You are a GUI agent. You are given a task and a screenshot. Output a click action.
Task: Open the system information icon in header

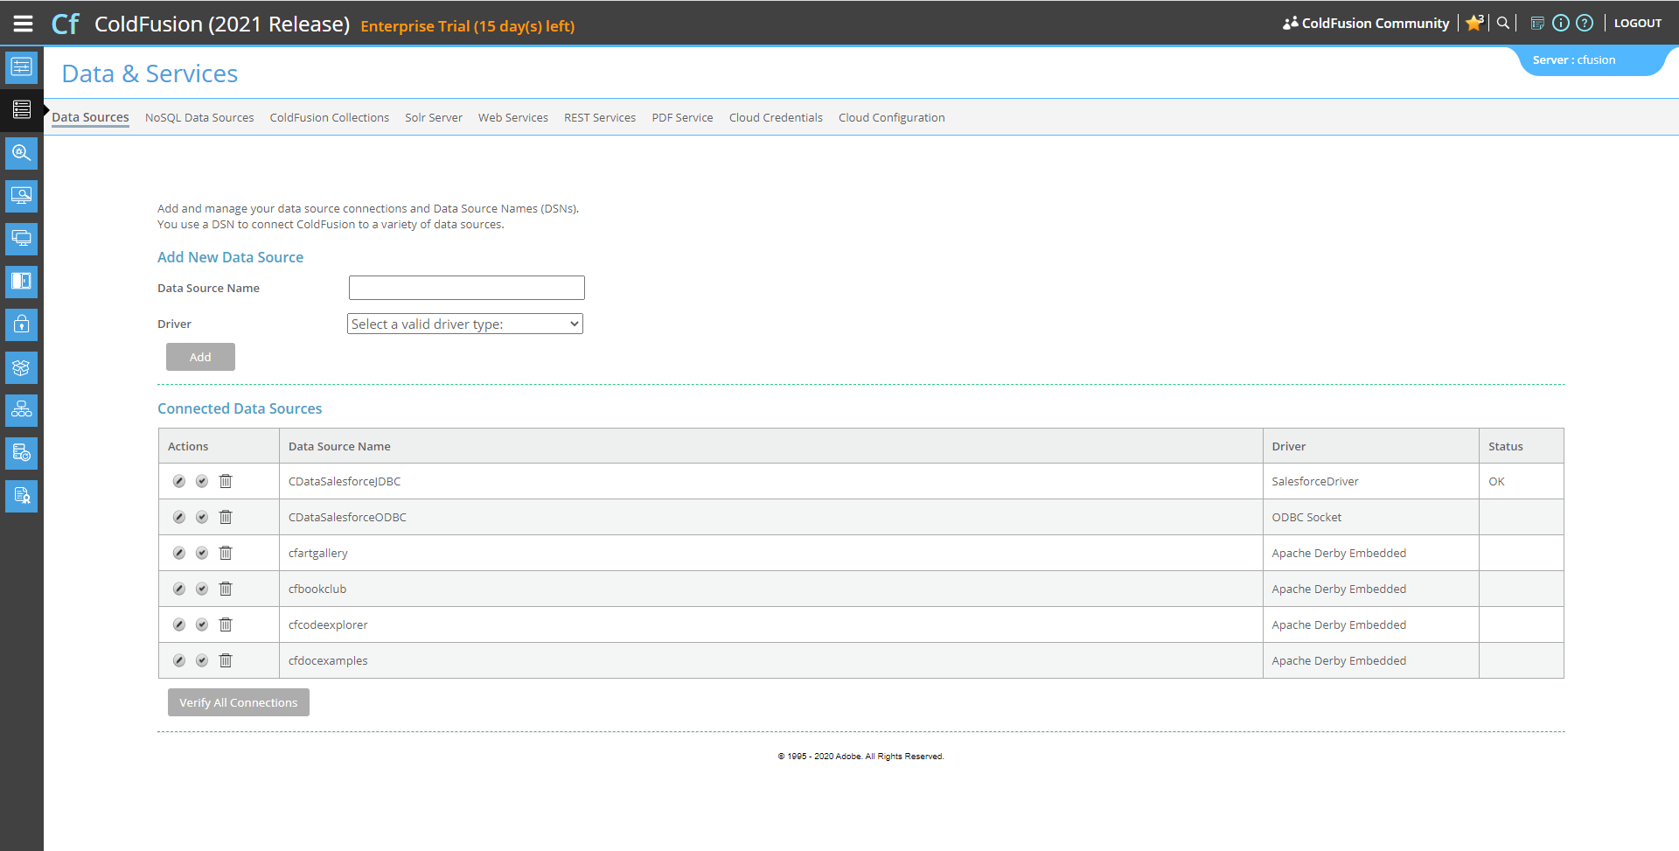coord(1561,24)
